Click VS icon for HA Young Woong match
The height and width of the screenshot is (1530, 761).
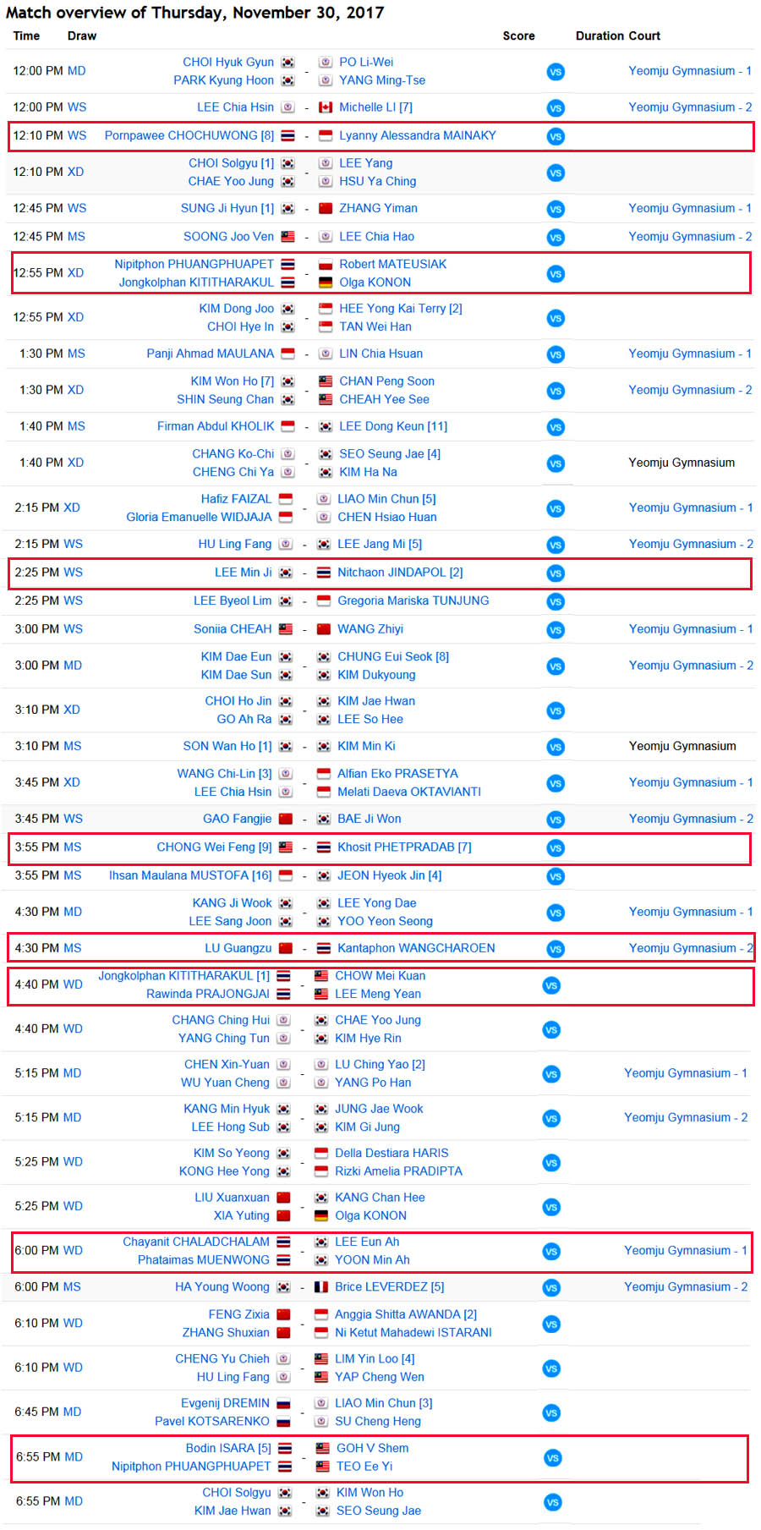coord(551,1288)
